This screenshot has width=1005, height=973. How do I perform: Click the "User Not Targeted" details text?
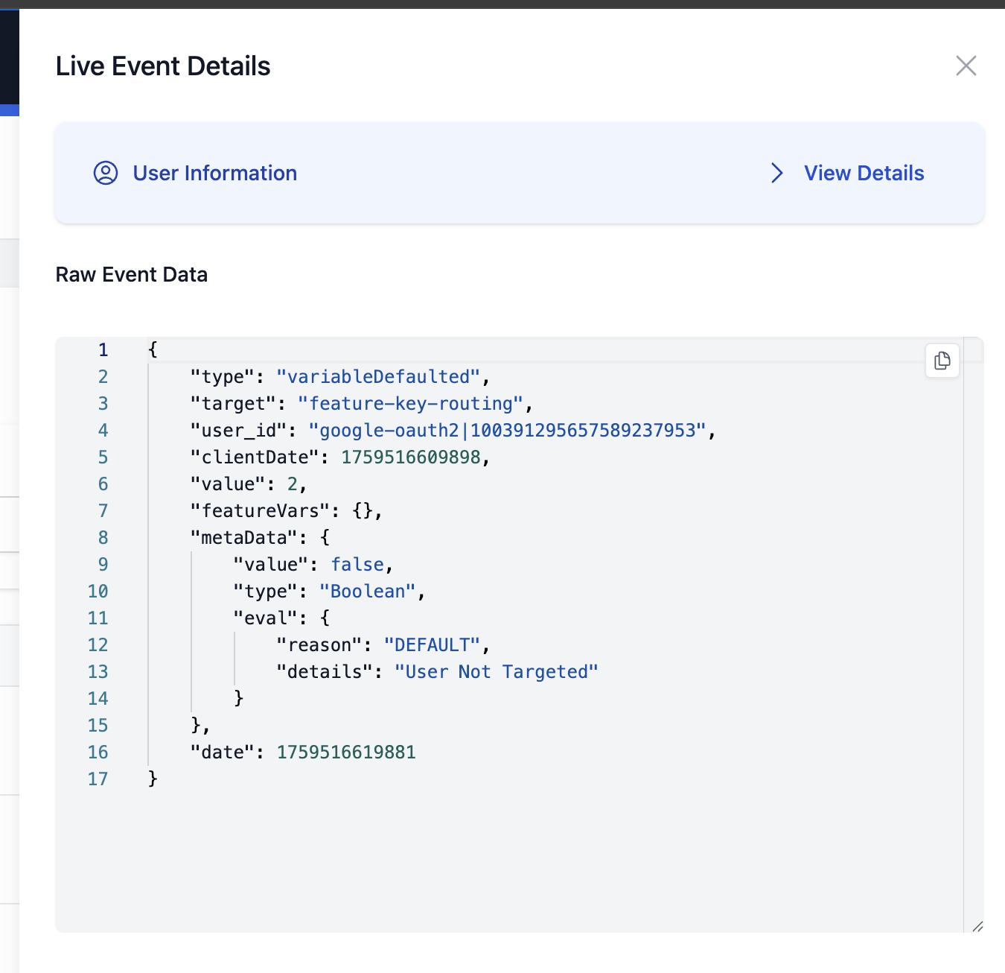click(x=496, y=672)
